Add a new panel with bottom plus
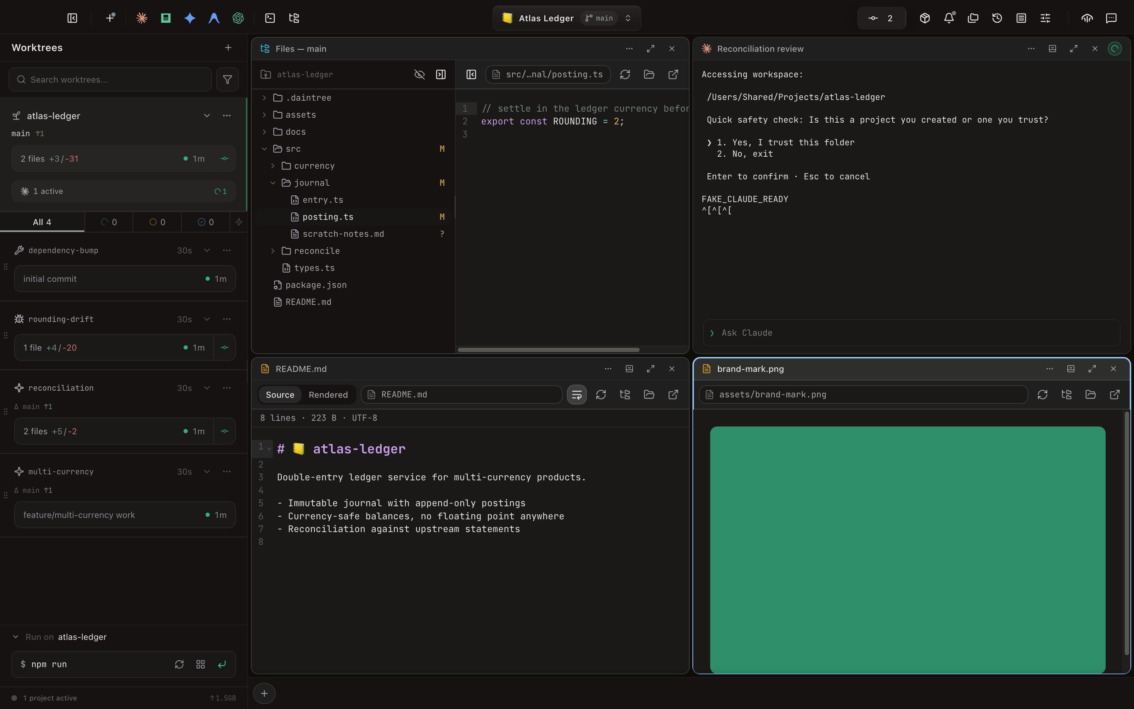The width and height of the screenshot is (1134, 709). tap(264, 693)
